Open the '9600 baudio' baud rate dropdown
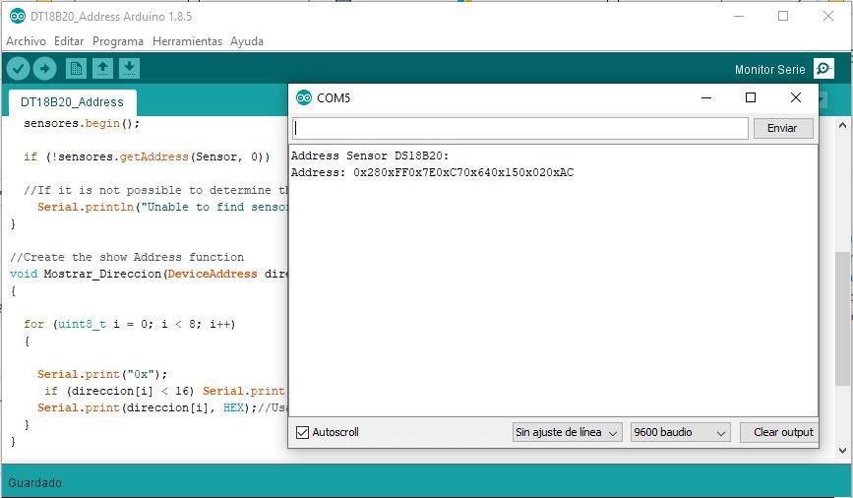This screenshot has width=853, height=498. [x=680, y=432]
